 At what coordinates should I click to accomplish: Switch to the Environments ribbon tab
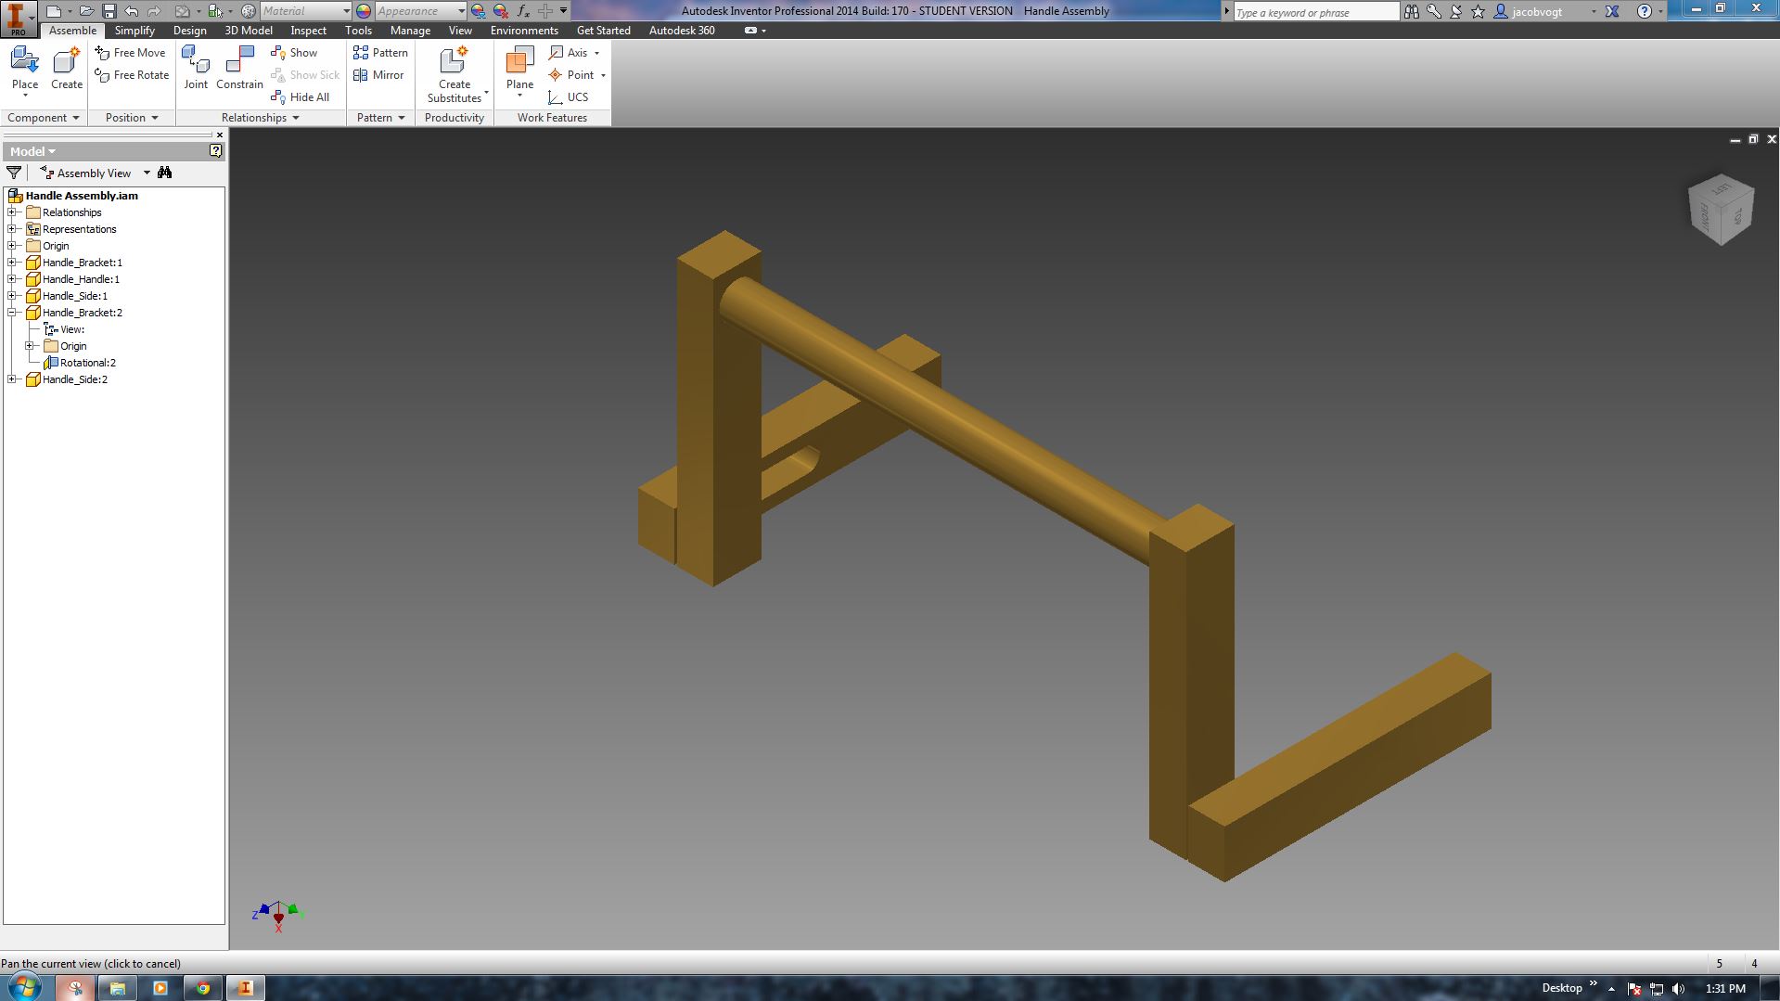(524, 31)
